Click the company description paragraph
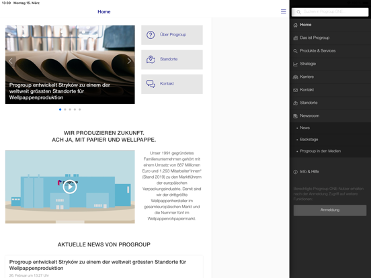This screenshot has width=371, height=278. [172, 186]
